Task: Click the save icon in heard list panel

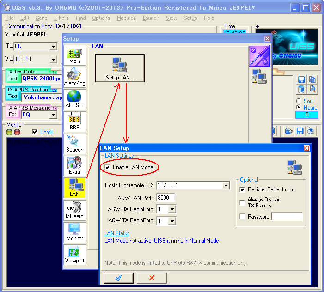Action: pyautogui.click(x=301, y=80)
